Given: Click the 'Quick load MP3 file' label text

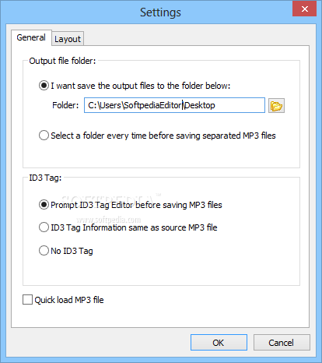Looking at the screenshot, I should [x=69, y=300].
